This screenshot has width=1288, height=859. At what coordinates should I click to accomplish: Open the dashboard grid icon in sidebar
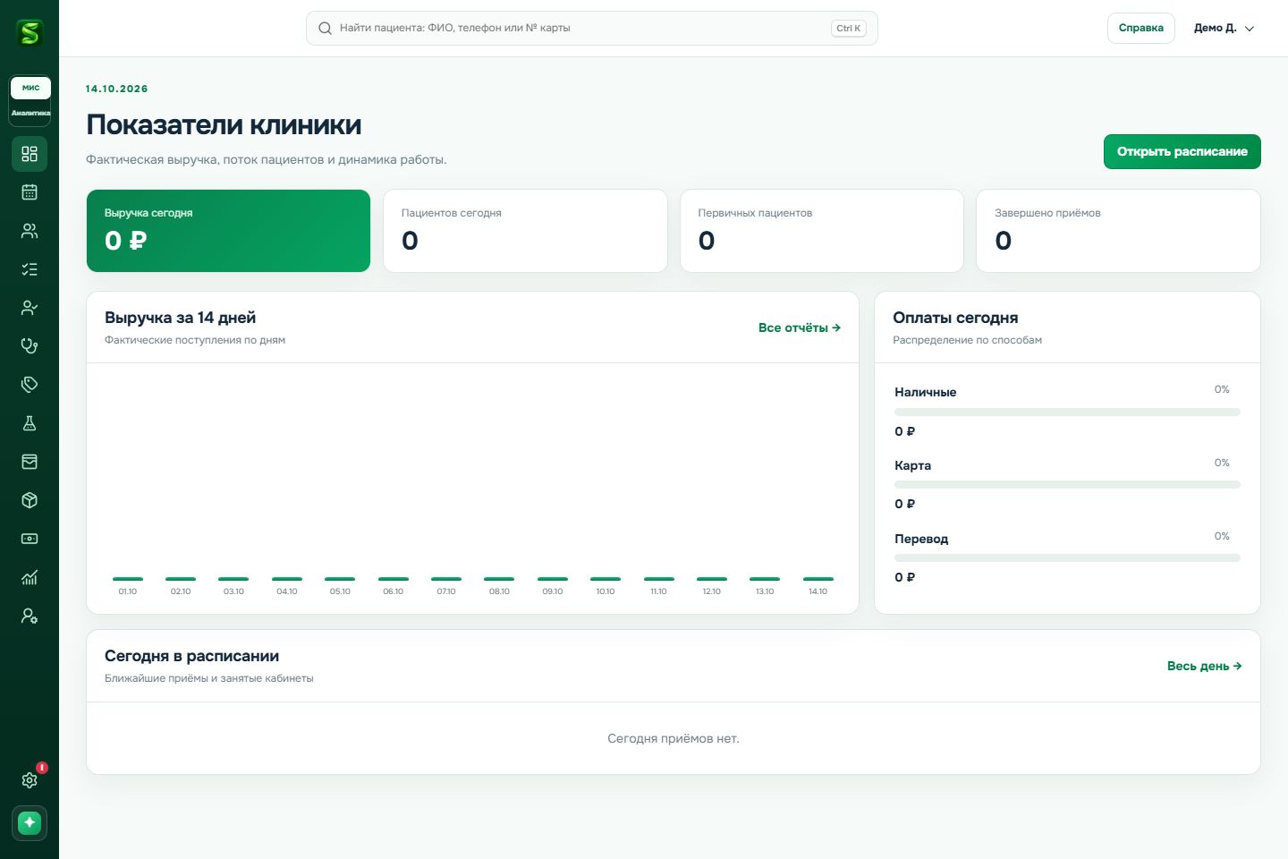click(x=30, y=154)
